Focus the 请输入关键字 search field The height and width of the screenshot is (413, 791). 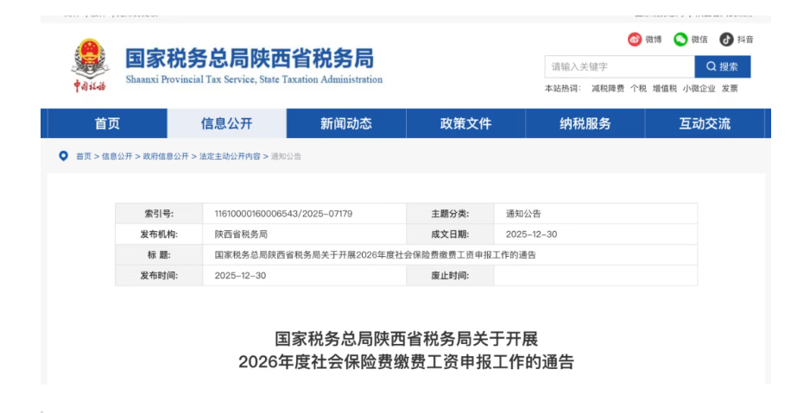[619, 66]
